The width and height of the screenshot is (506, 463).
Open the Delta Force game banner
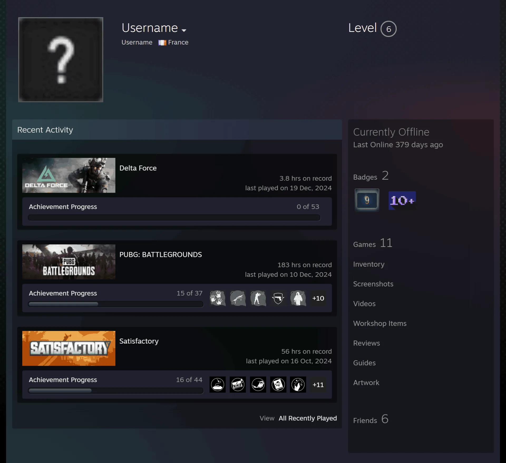click(x=69, y=175)
